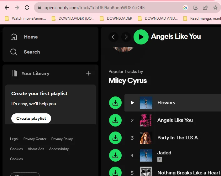Viewport: 221px width, 176px height.
Task: Open Cookies link on last footer row
Action: coord(16,159)
